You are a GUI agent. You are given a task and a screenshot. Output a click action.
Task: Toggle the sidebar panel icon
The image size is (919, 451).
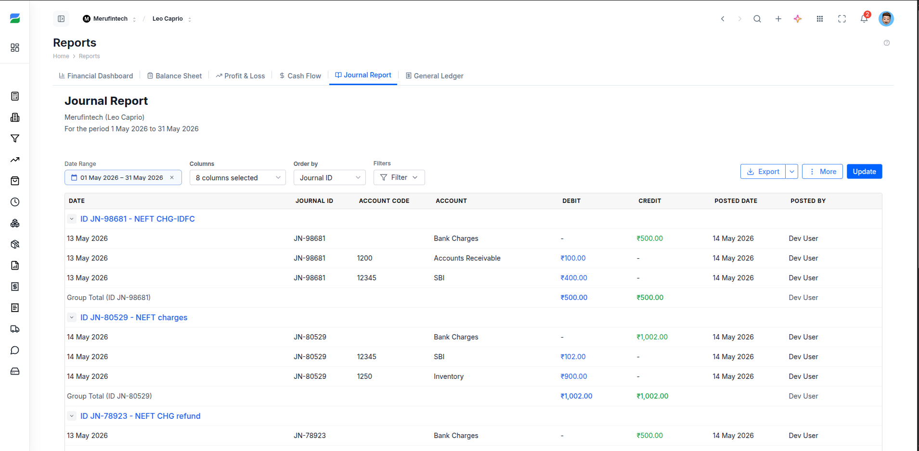(61, 19)
